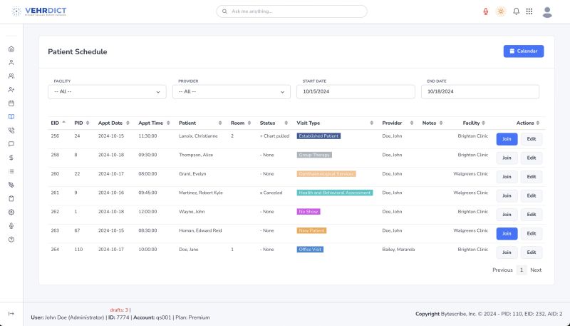Click Edit for Doe, Jane appointment

531,252
